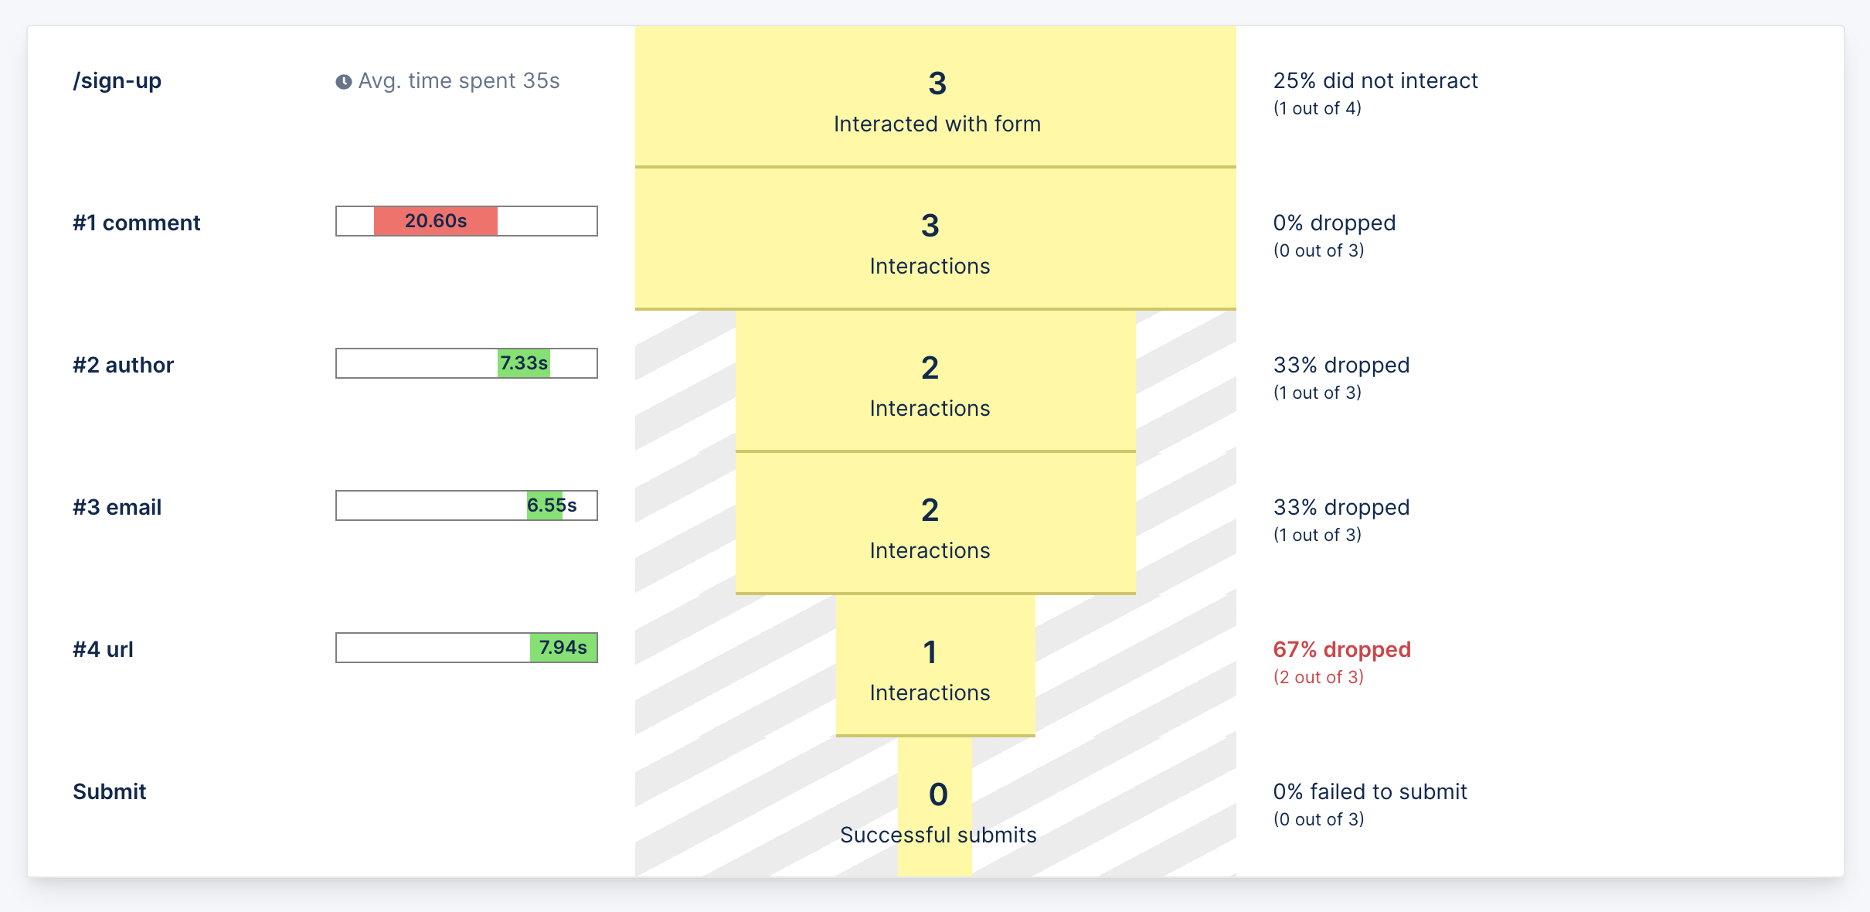Click the Avg. time spent 35s label
Image resolution: width=1870 pixels, height=912 pixels.
click(459, 81)
